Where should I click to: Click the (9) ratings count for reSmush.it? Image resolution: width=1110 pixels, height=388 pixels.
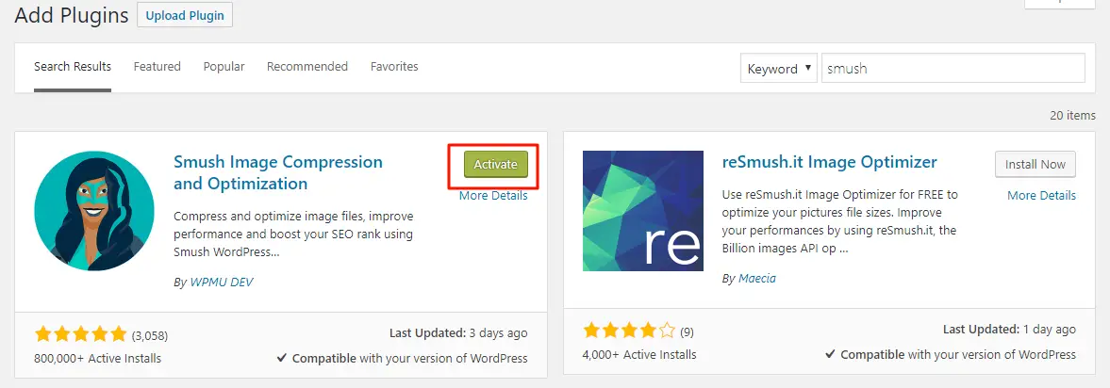687,331
